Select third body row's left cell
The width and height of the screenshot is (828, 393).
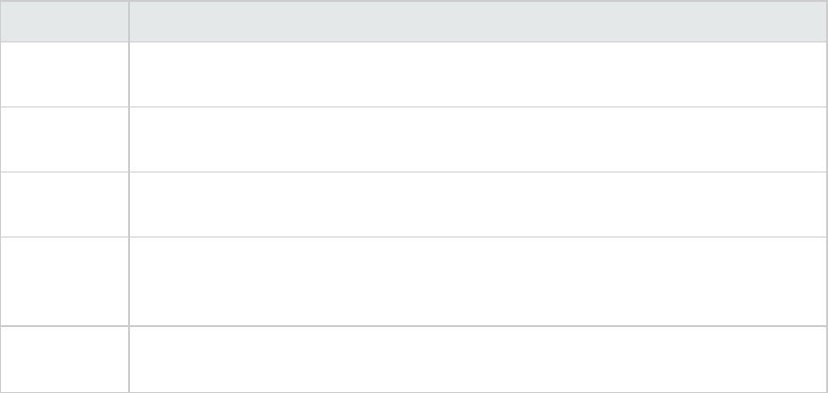click(x=64, y=205)
